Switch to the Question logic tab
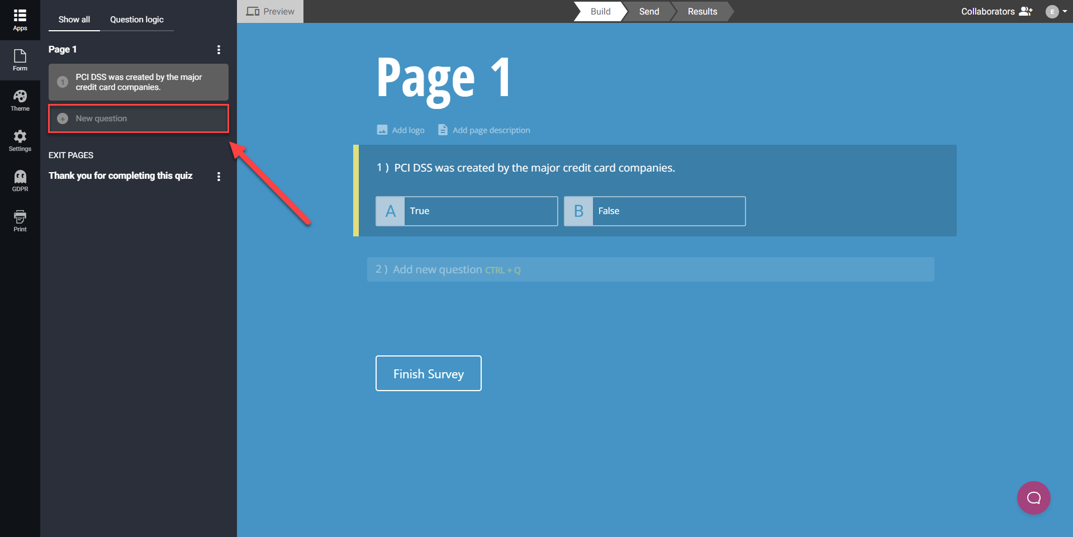The width and height of the screenshot is (1073, 537). [137, 20]
